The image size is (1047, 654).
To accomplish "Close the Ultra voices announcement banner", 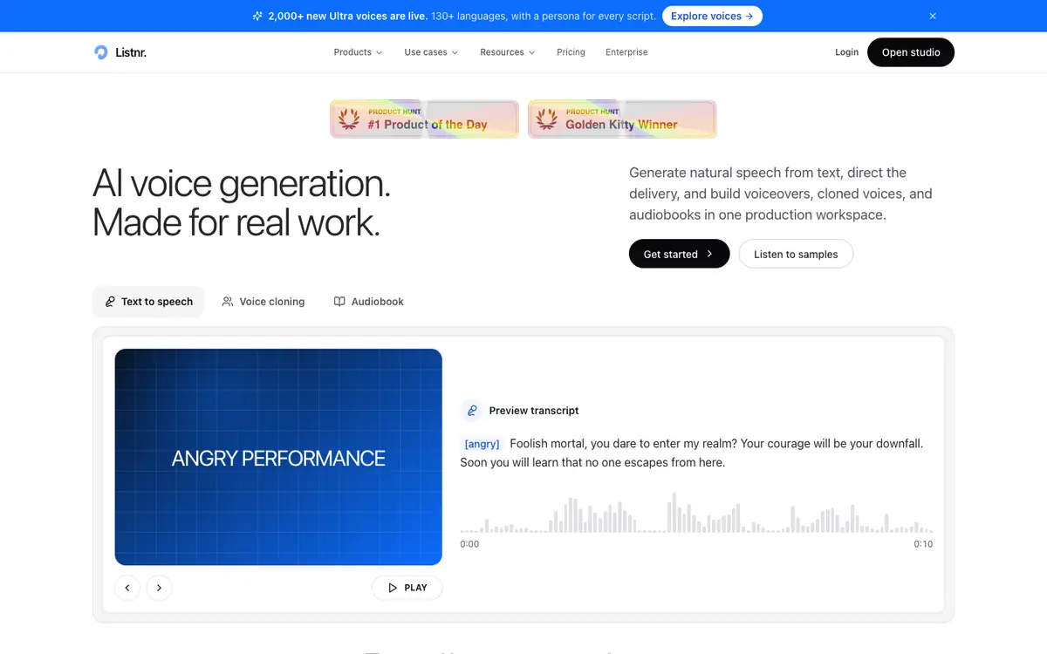I will point(933,16).
